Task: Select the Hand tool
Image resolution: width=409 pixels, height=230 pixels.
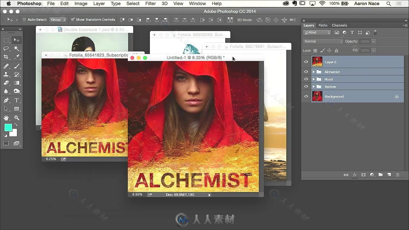Action: point(6,118)
